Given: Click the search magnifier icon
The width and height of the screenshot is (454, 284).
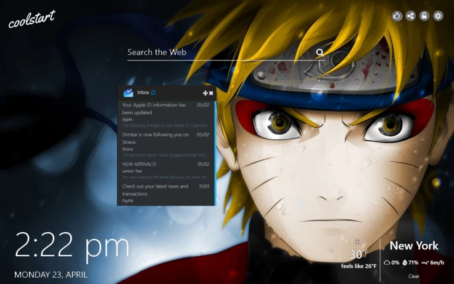Looking at the screenshot, I should pyautogui.click(x=320, y=52).
